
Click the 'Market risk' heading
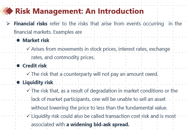pyautogui.click(x=36, y=40)
